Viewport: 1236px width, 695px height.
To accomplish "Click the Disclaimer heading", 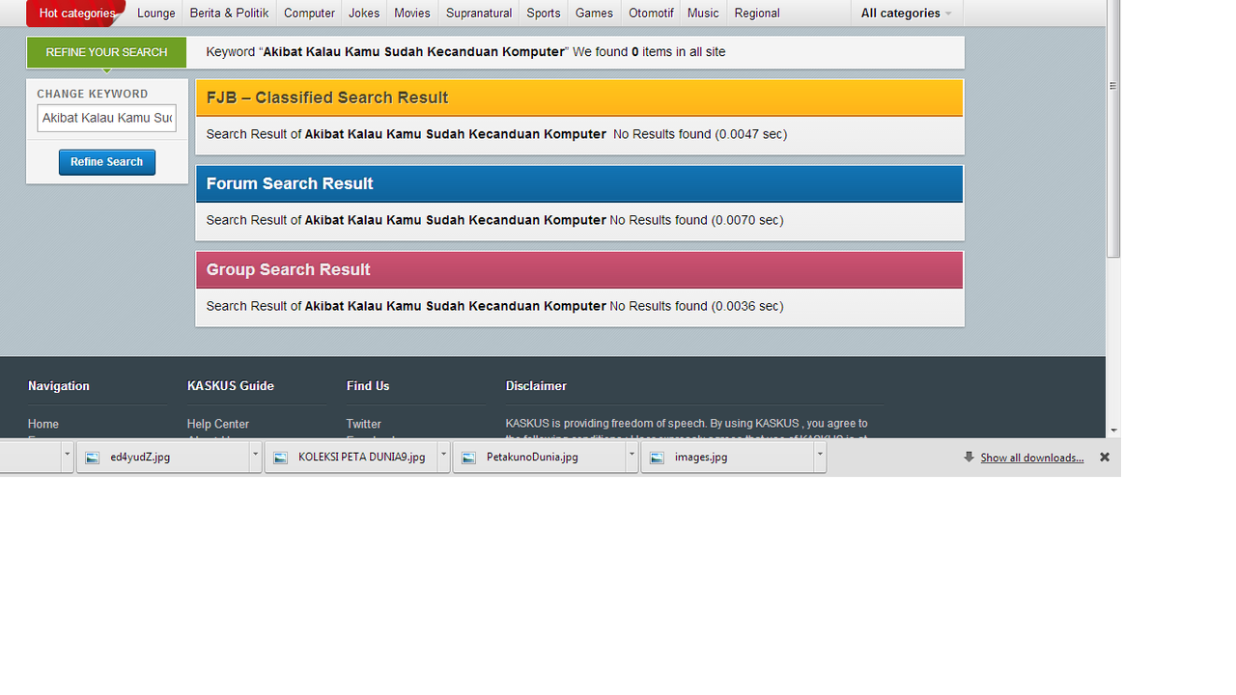I will tap(536, 386).
